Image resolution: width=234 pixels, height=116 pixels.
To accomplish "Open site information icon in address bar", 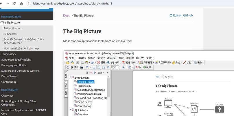I will click(30, 3).
